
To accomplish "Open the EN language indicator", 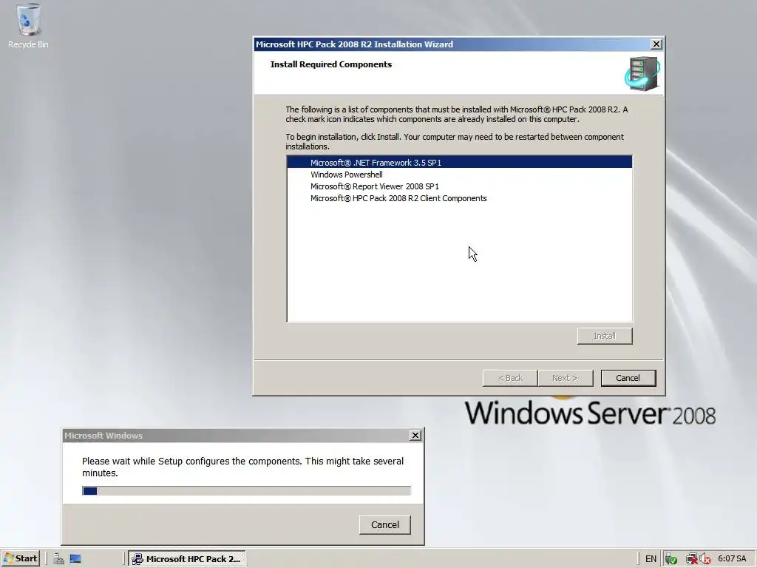I will tap(651, 559).
